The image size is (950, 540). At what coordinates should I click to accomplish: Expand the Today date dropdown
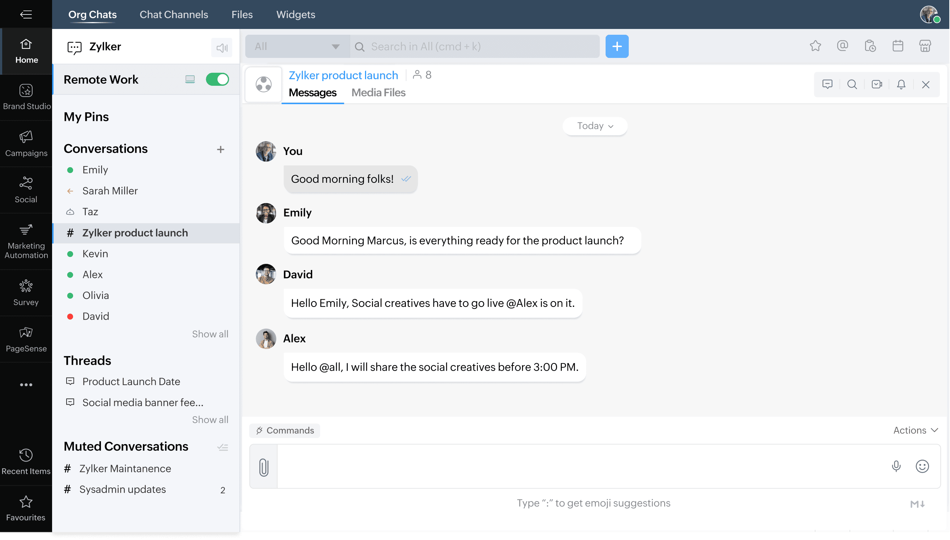point(595,126)
